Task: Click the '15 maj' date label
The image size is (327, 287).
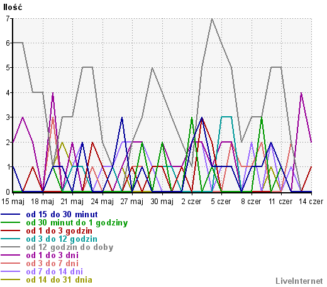Action: (13, 202)
